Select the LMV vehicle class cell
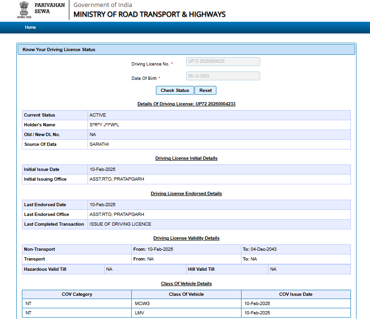The width and height of the screenshot is (370, 319). tap(140, 313)
